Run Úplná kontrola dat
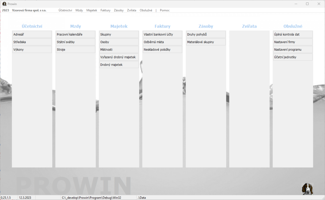 coord(293,34)
